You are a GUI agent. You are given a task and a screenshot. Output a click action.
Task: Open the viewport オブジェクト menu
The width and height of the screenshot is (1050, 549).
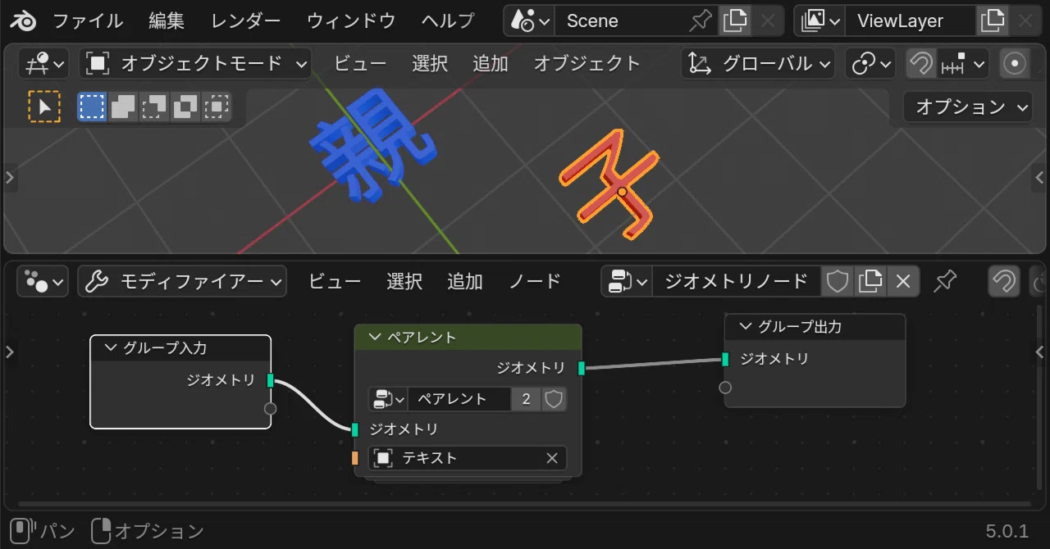tap(587, 63)
